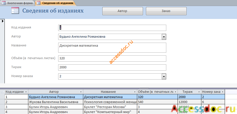The width and height of the screenshot is (237, 114).
Task: Open the Объём column filter arrow
Action: [176, 92]
